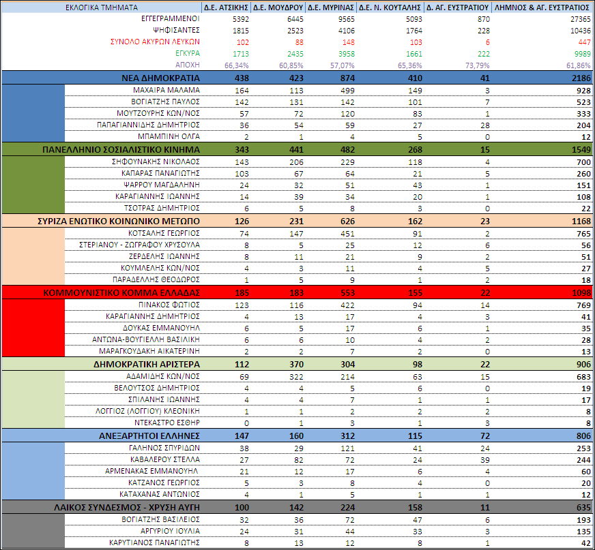
Task: Select the ΛΑΙΚΟΣ ΣΥΝΔΕΣΜΟΣ - ΧΡΥΣΗ ΑΥΓΗ header
Action: click(x=127, y=508)
